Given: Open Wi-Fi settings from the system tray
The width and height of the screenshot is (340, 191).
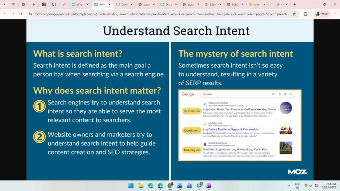Looking at the screenshot, I should pyautogui.click(x=305, y=186).
